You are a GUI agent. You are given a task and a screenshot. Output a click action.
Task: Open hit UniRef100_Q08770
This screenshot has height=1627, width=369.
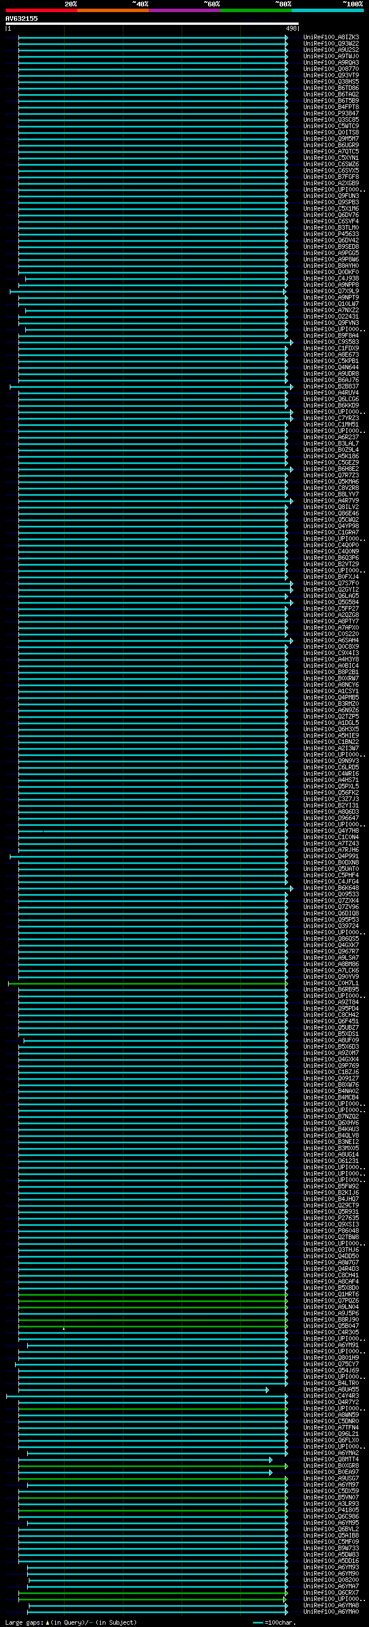point(331,69)
